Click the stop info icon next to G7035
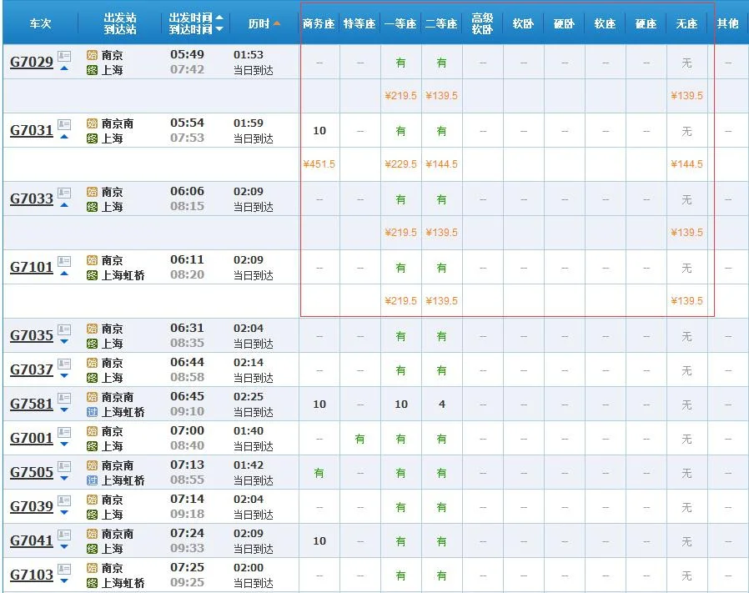Screen dimensions: 749x593 [x=64, y=330]
